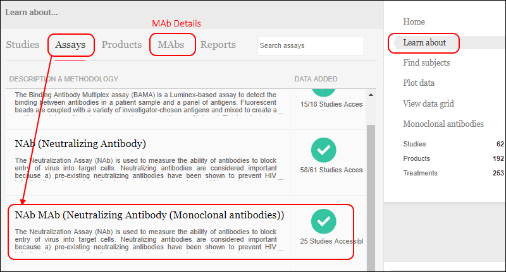Select Learn about in the navigation
506x272 pixels.
point(424,42)
